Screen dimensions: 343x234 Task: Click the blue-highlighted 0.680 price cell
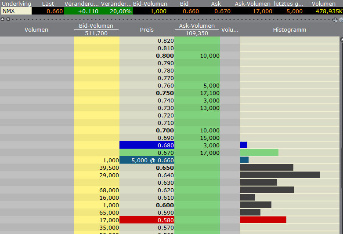(x=147, y=145)
